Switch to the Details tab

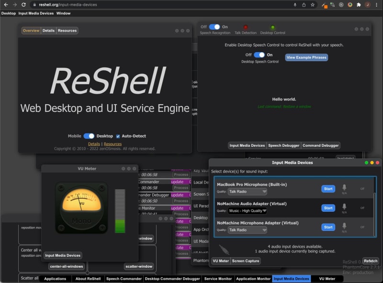[48, 31]
